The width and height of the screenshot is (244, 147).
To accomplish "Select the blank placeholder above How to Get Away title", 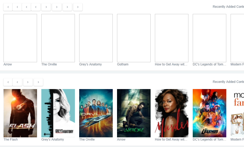I will pos(172,38).
